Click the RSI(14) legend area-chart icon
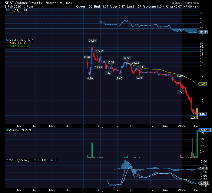The image size is (212, 193). 7,10
